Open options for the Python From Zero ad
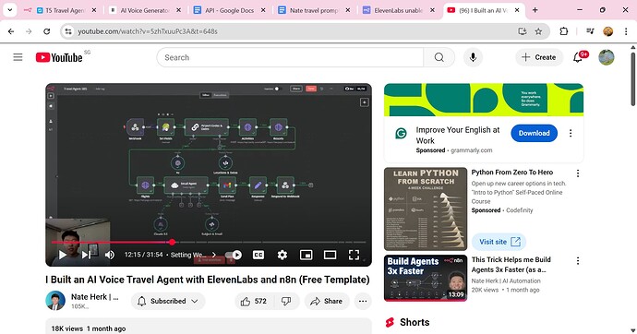 point(578,173)
